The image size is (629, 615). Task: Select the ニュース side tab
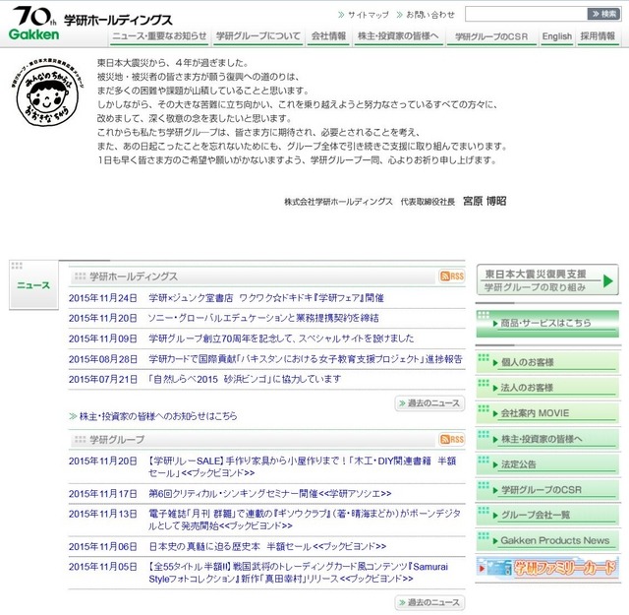(33, 284)
